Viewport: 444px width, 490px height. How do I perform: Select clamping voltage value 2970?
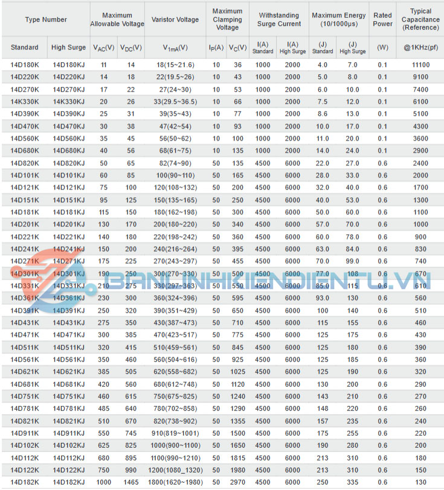point(238,483)
